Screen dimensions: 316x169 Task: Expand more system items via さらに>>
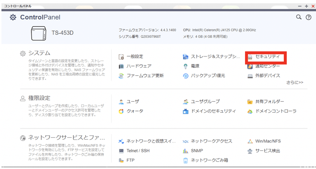pos(295,82)
